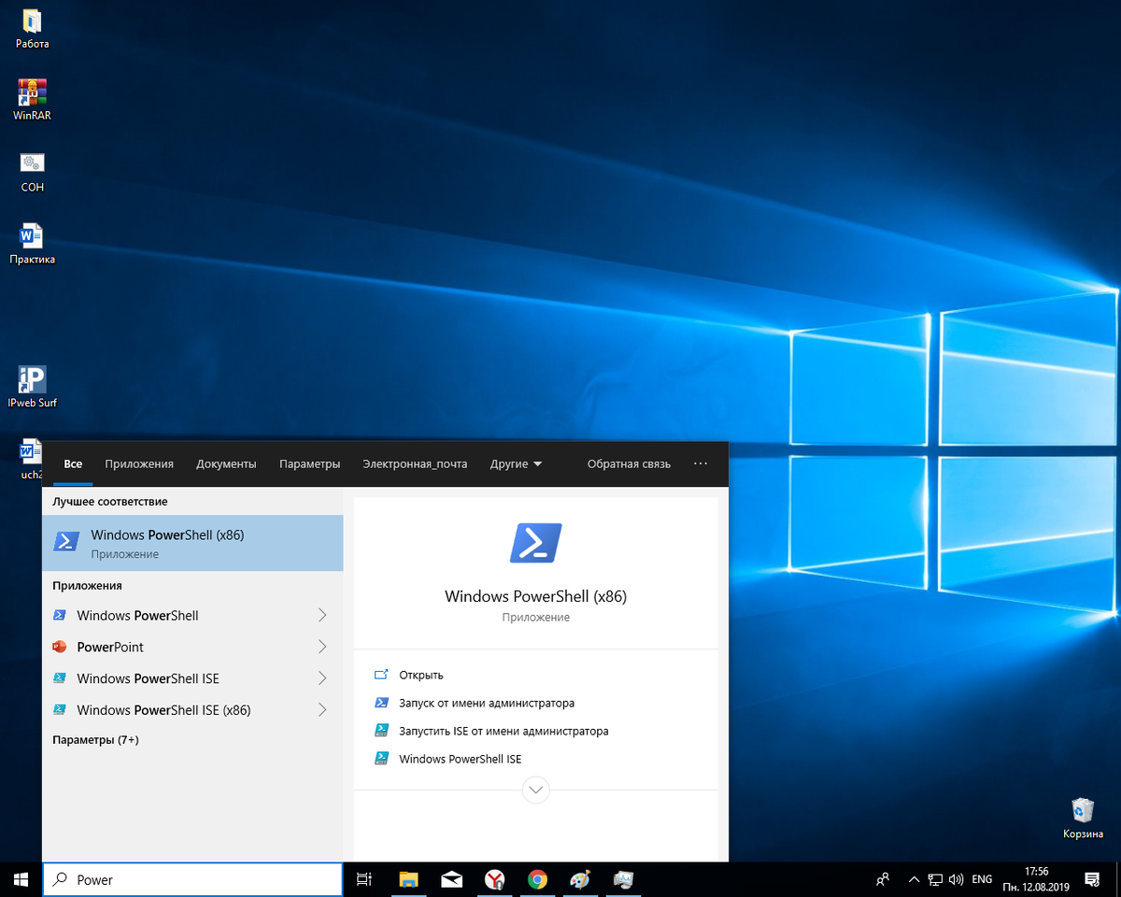Select the best match Windows PowerShell (x86)
The width and height of the screenshot is (1121, 897).
pyautogui.click(x=192, y=543)
